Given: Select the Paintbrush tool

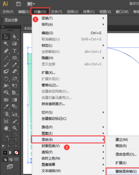Looking at the screenshot, I should (6, 65).
